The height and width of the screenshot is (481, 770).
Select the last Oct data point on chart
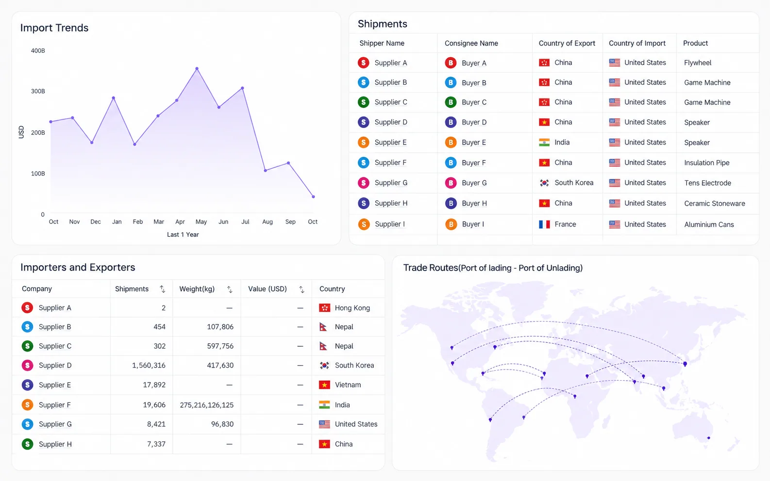point(313,197)
